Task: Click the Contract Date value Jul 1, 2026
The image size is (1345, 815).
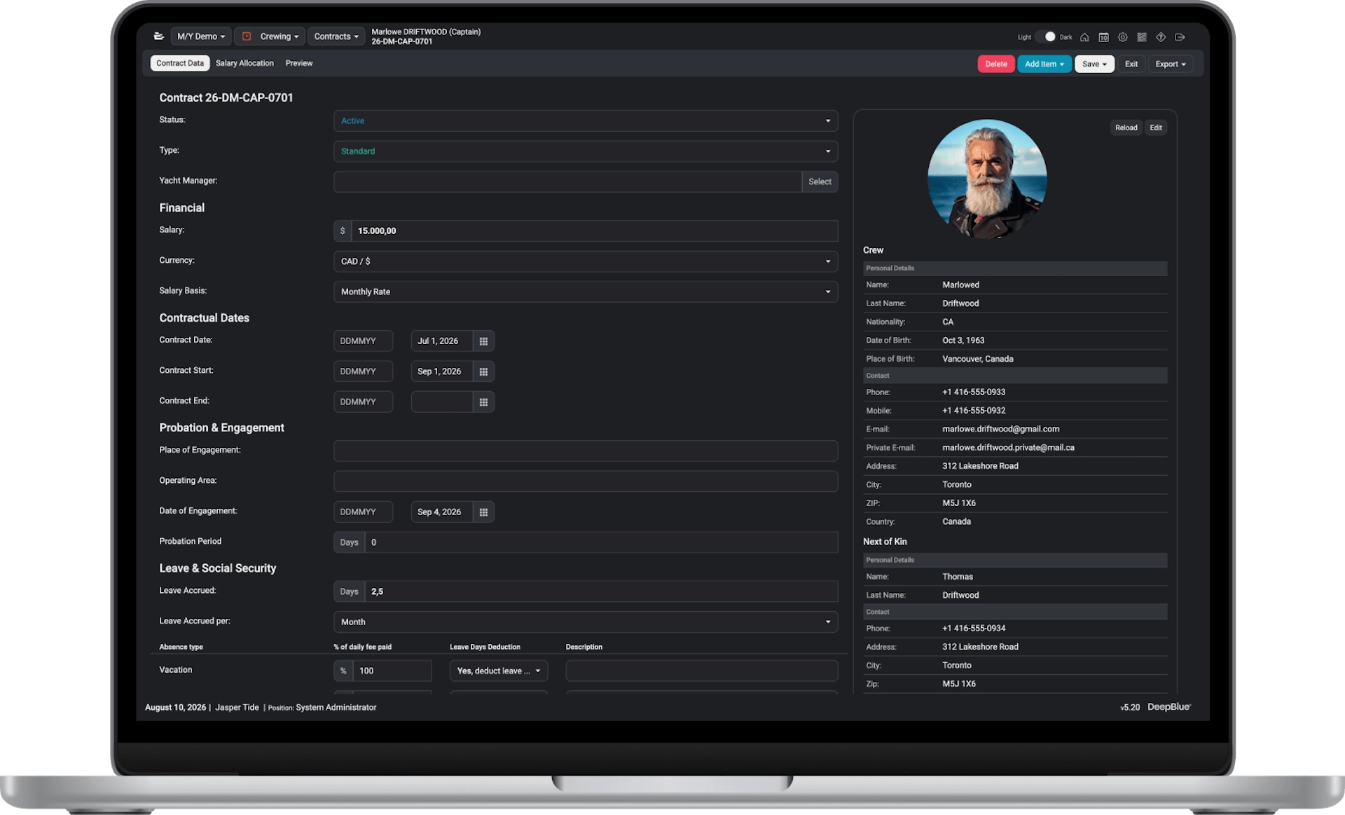Action: point(441,341)
